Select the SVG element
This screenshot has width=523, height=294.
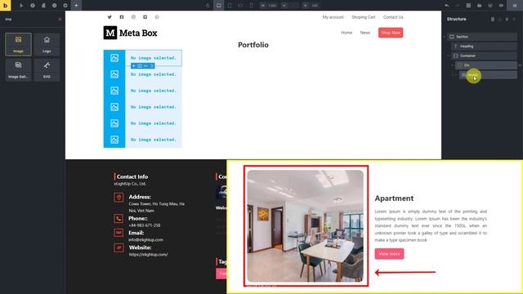(47, 69)
